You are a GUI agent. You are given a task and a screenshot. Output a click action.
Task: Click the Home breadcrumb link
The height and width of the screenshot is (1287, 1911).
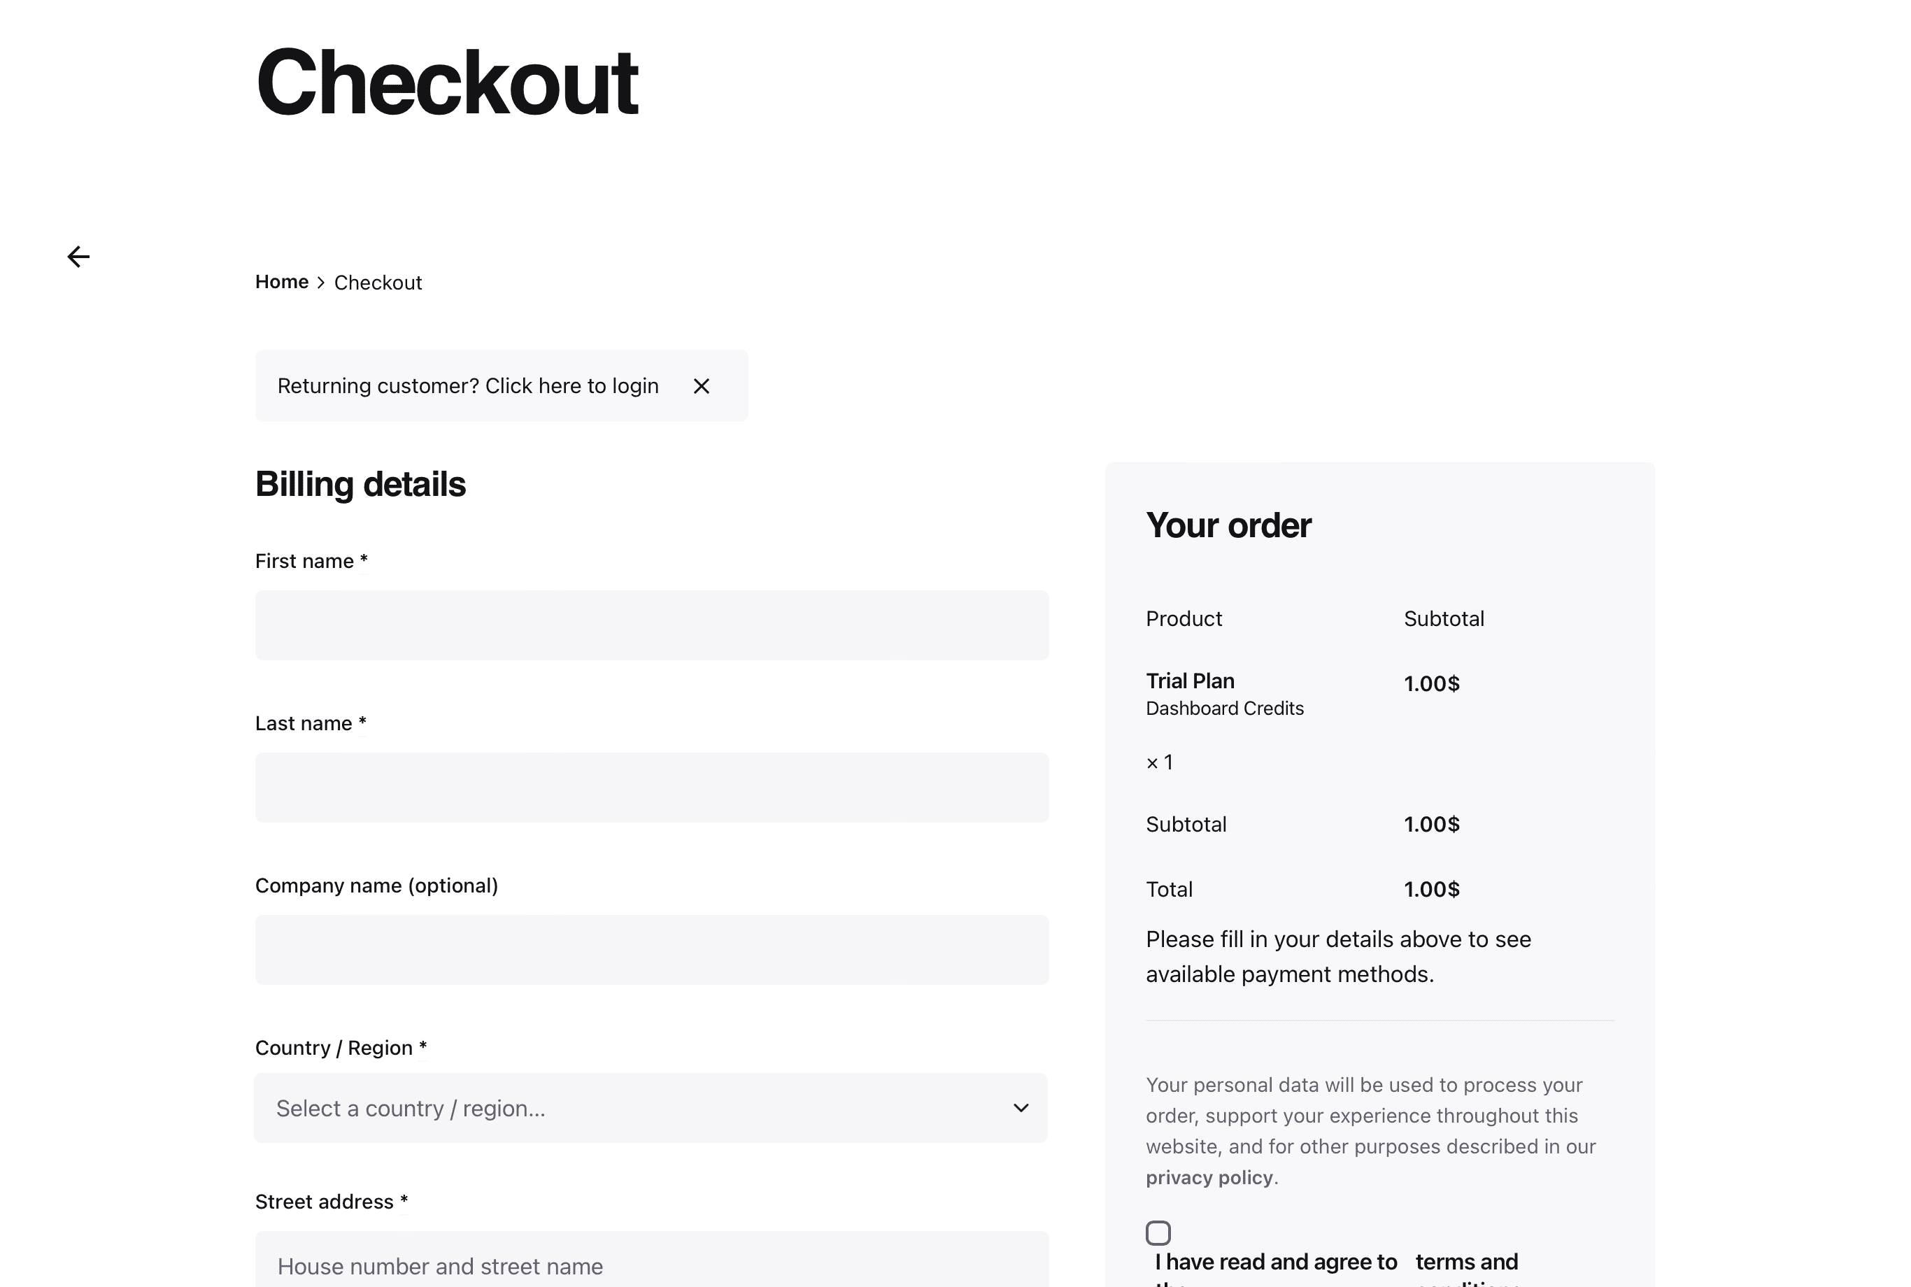(x=280, y=281)
